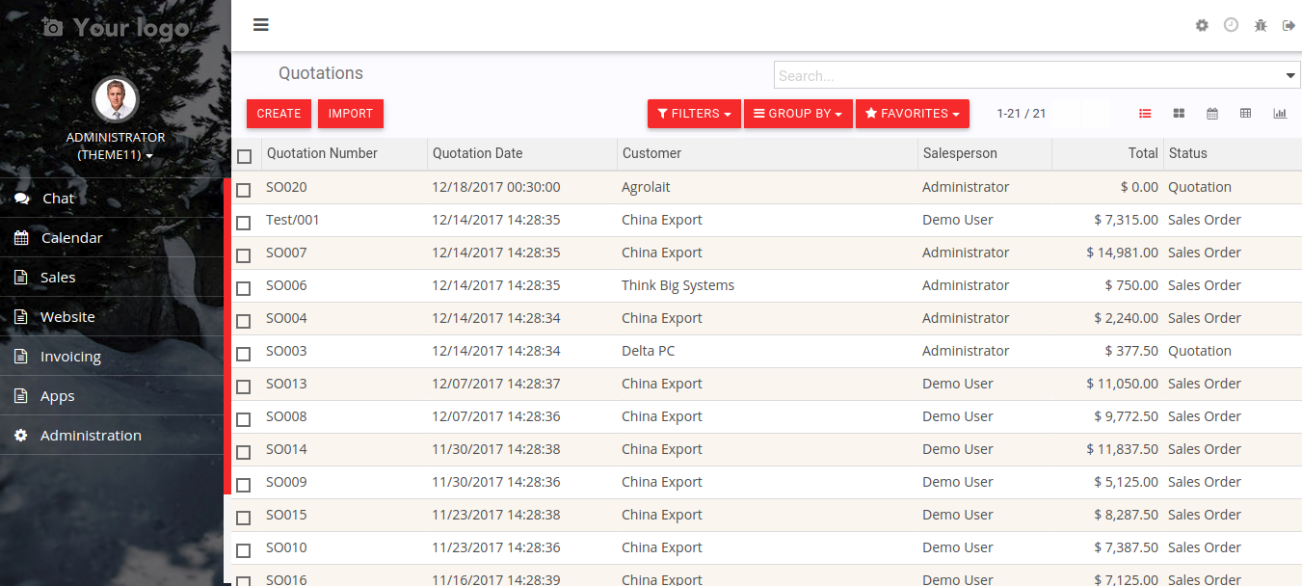Click the Calendar sidebar icon
Image resolution: width=1302 pixels, height=586 pixels.
(21, 238)
